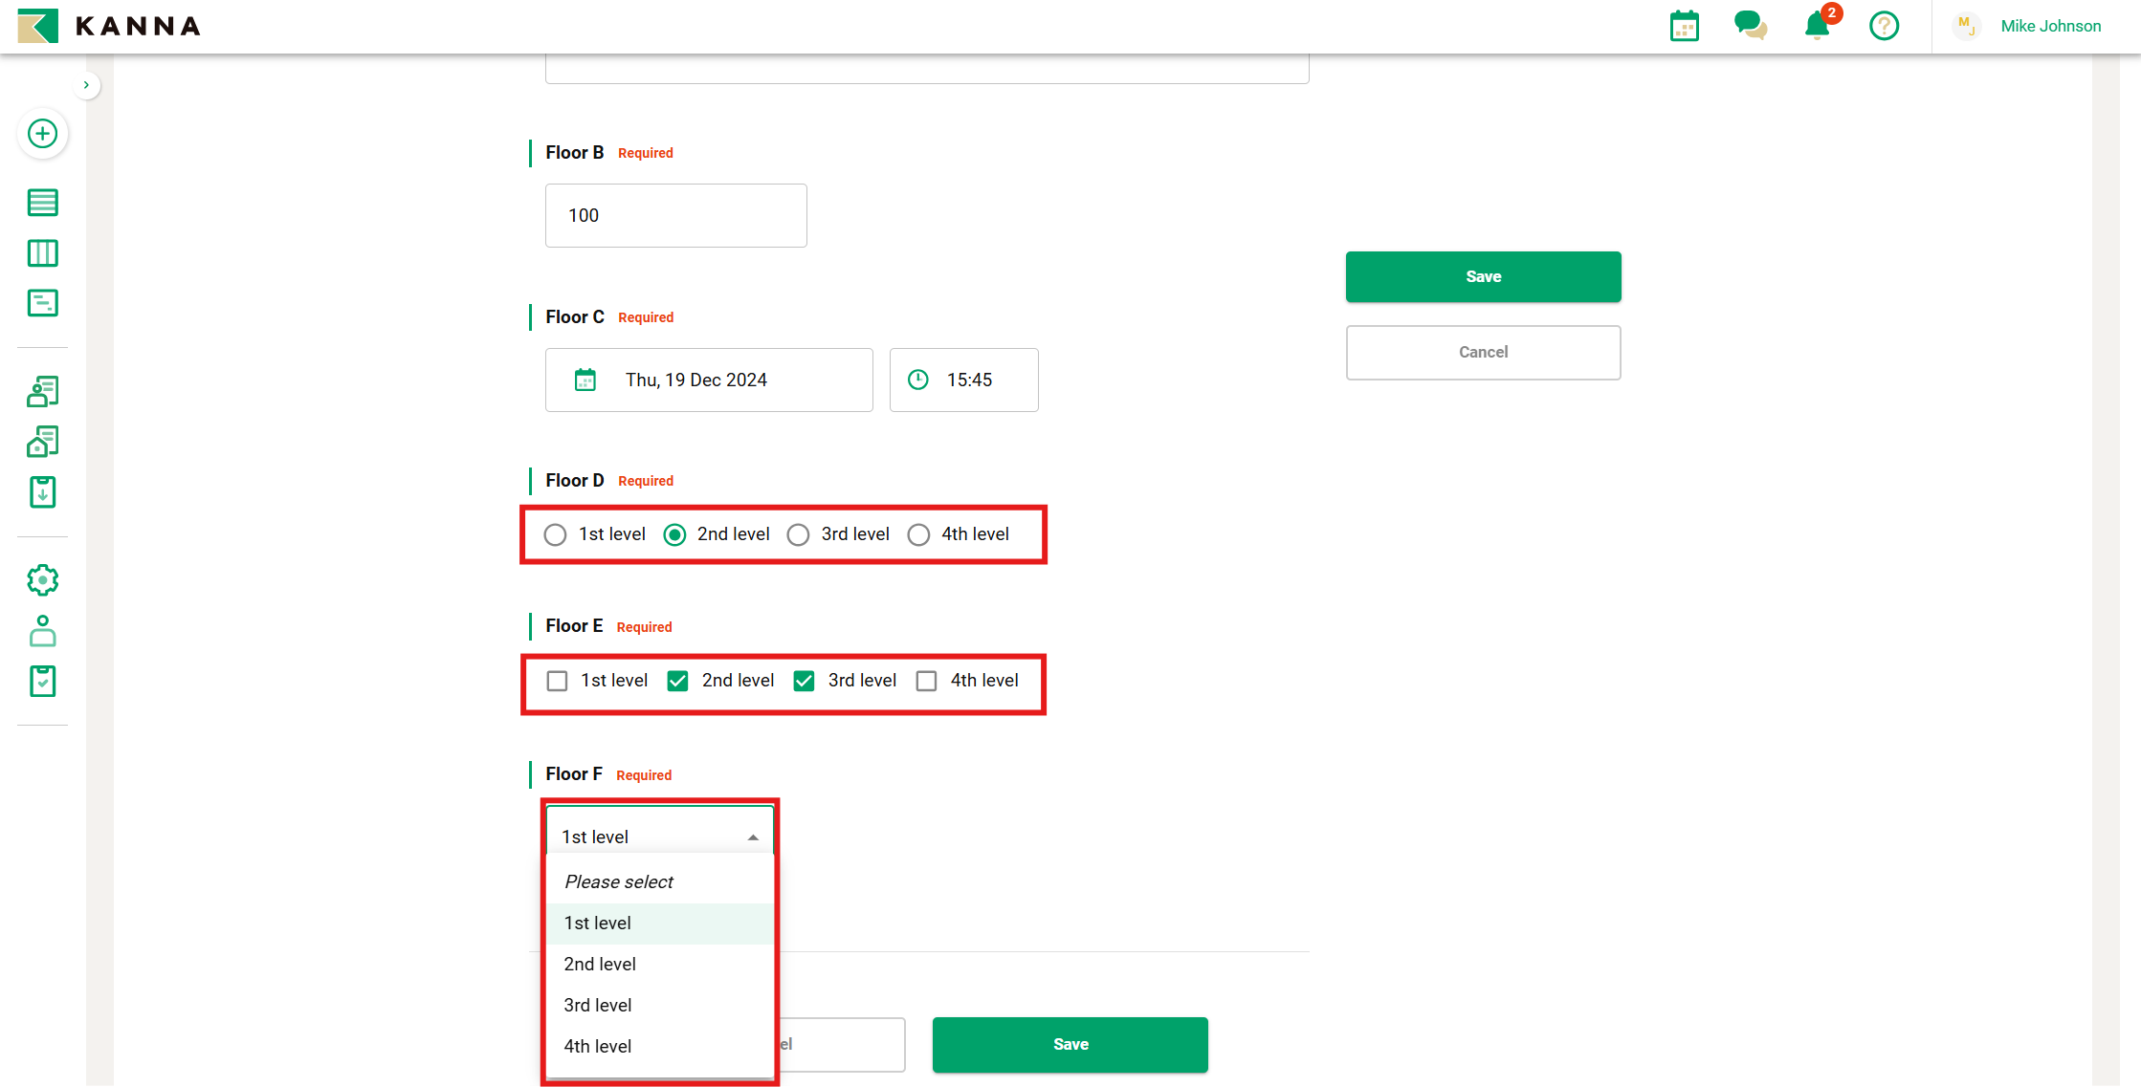
Task: Open notifications bell with badge
Action: (1818, 26)
